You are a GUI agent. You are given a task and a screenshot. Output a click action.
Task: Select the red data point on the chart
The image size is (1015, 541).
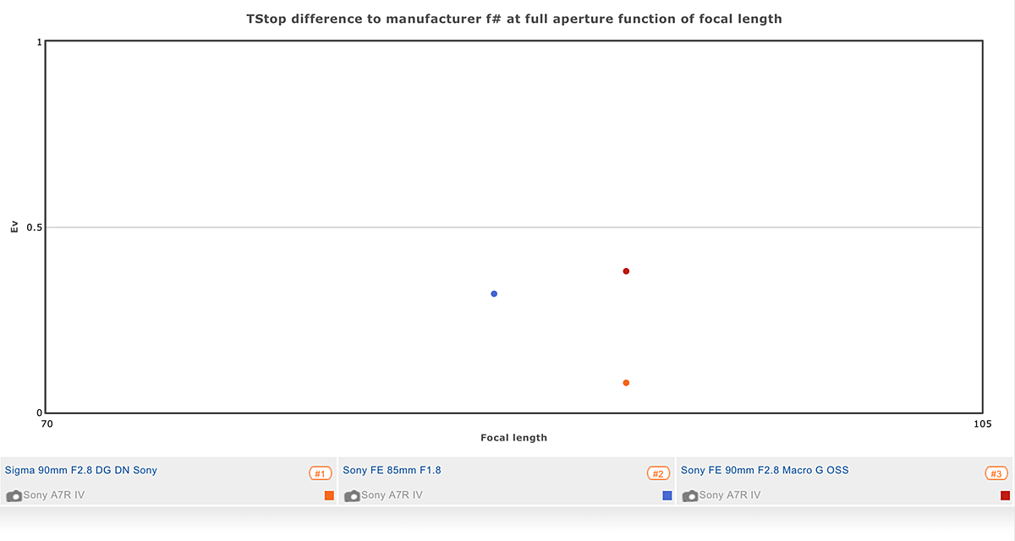click(x=626, y=271)
